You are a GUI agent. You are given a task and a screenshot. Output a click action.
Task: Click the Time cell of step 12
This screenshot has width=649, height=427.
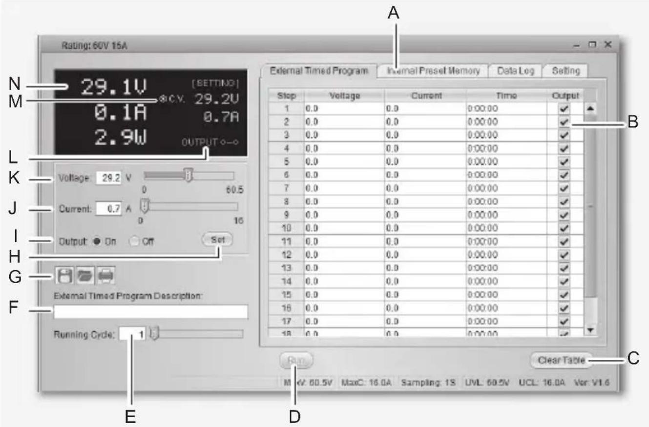tap(507, 254)
